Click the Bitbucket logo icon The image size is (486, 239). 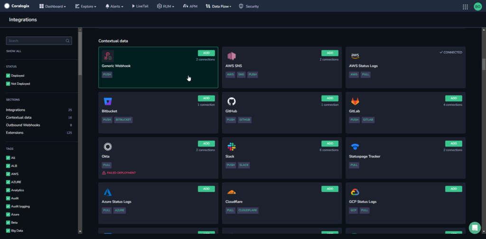click(x=108, y=101)
